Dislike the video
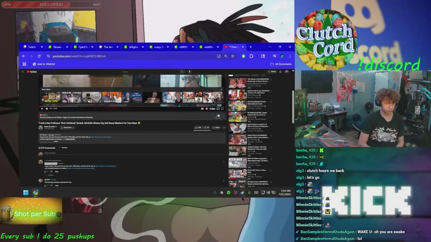431x242 pixels. coord(206,127)
